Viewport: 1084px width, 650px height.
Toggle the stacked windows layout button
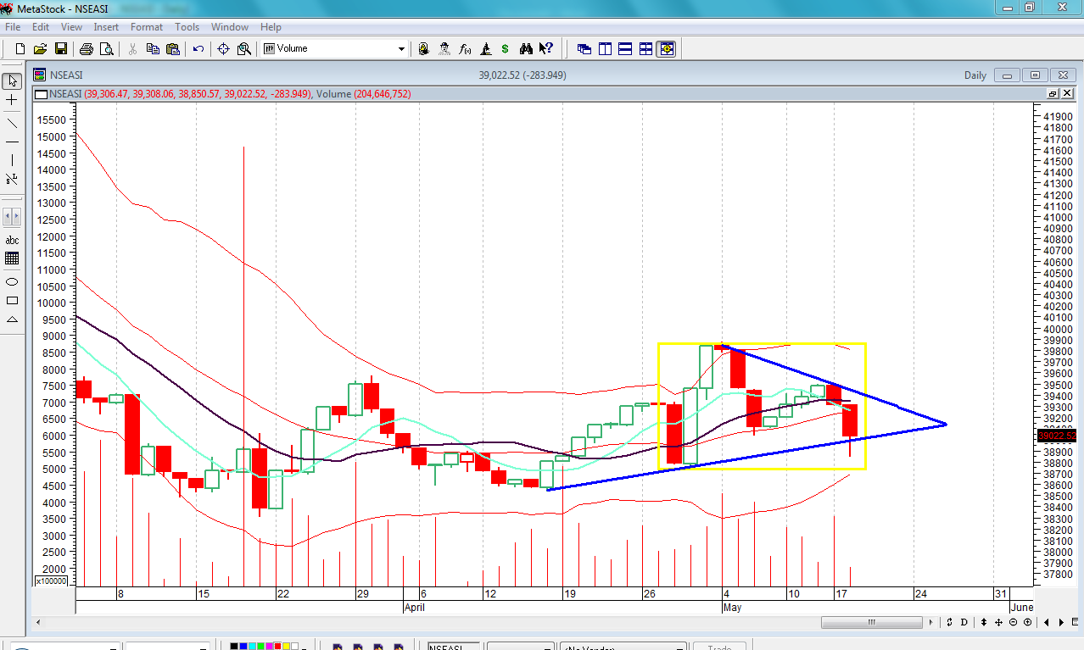pos(625,49)
